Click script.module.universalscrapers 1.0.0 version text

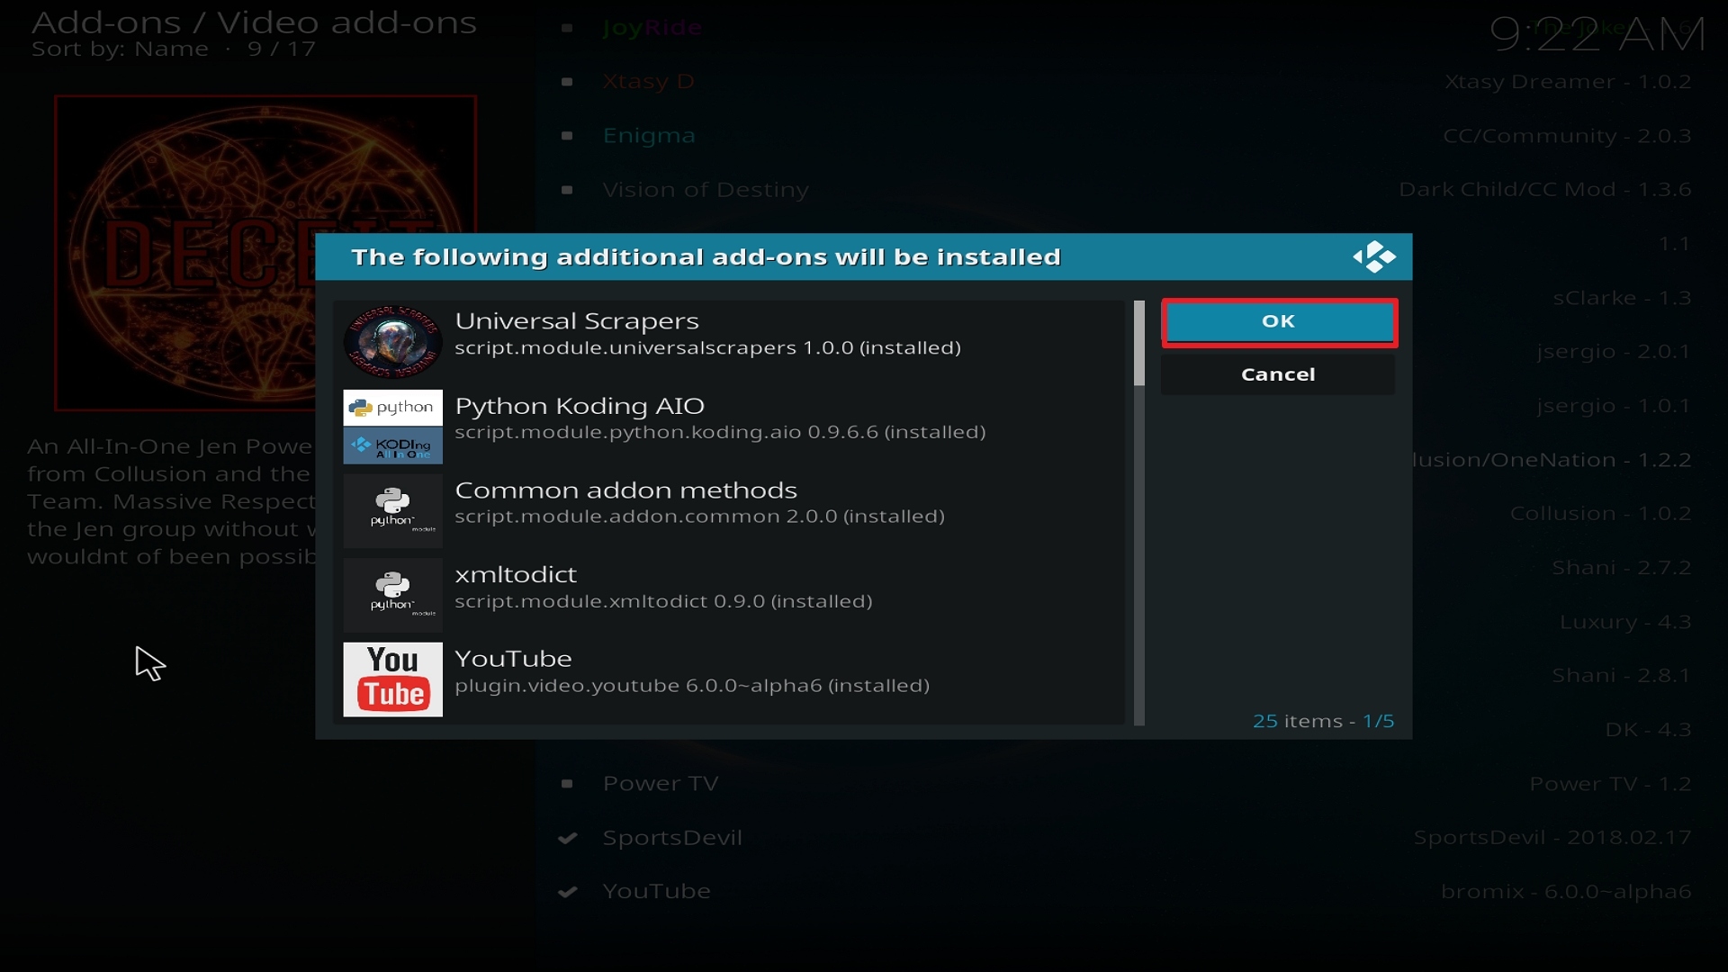pyautogui.click(x=707, y=348)
